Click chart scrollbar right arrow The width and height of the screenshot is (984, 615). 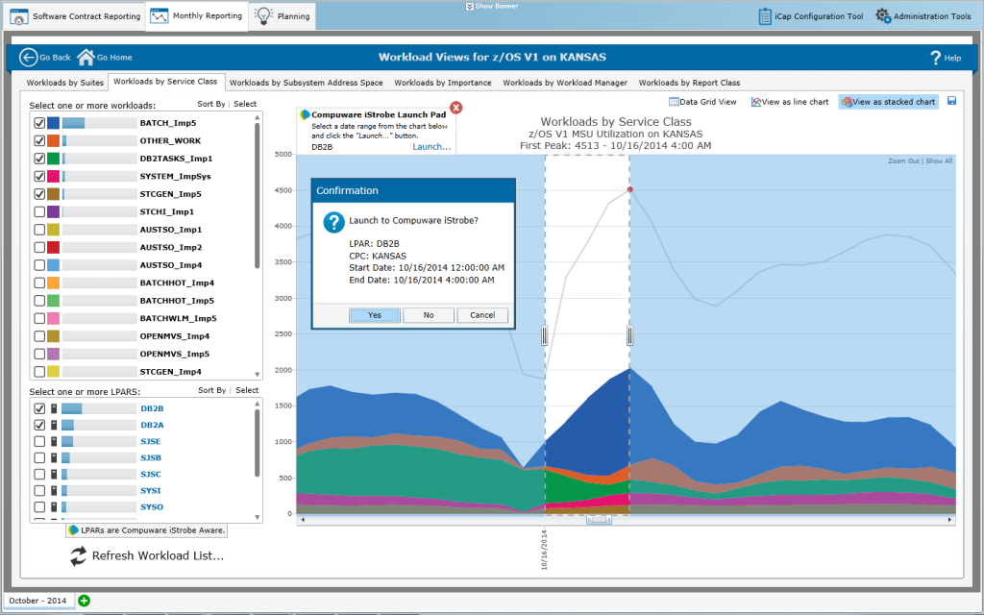tap(949, 520)
